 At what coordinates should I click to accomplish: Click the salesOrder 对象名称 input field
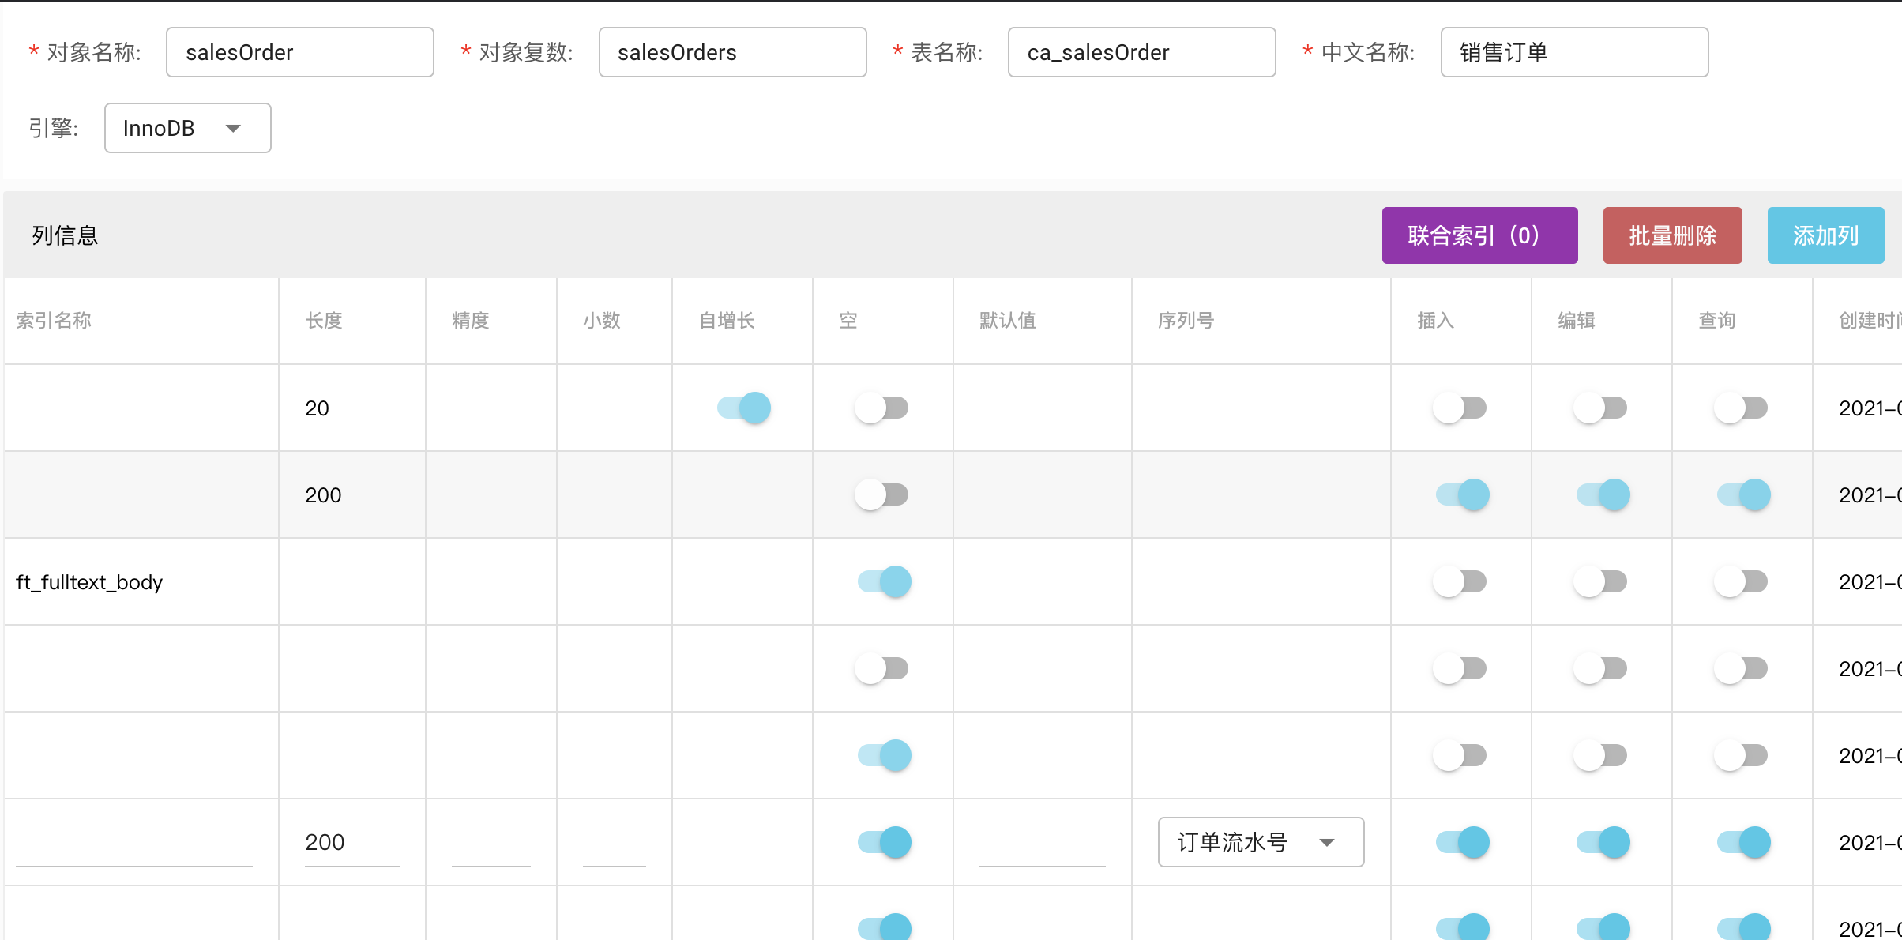coord(300,52)
